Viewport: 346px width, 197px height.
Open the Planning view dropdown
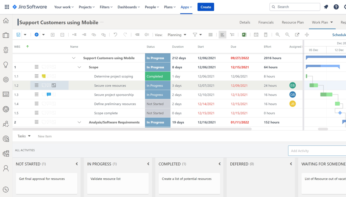[177, 35]
